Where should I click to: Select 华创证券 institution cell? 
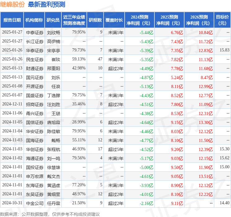(x=35, y=149)
